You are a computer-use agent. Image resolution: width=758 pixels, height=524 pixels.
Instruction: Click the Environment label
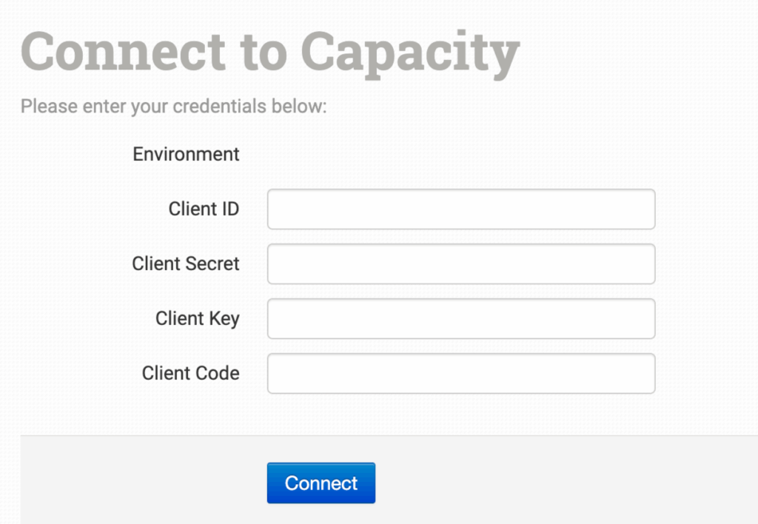click(x=186, y=154)
